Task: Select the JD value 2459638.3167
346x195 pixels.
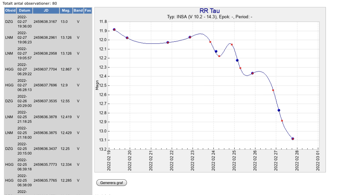Action: click(45, 22)
